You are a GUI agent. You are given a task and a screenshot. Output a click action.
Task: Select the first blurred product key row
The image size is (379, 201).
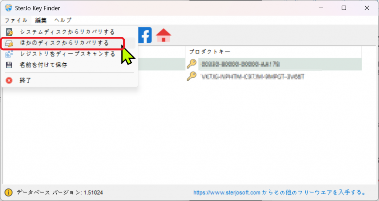(x=240, y=64)
